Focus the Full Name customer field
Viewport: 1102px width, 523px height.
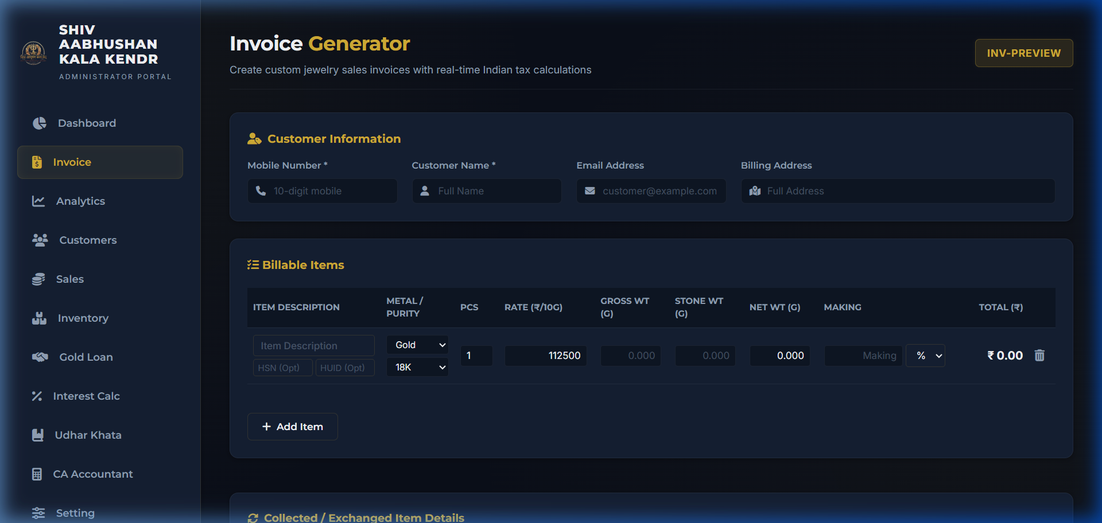pyautogui.click(x=487, y=191)
